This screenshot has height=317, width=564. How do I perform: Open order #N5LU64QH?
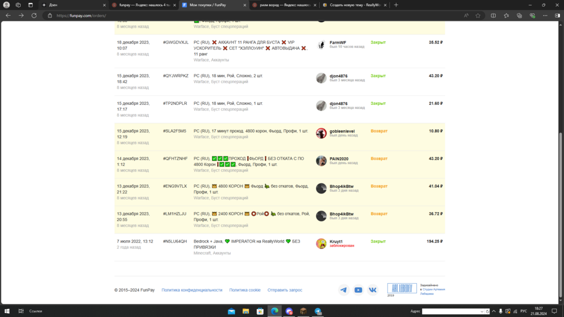[x=175, y=241]
